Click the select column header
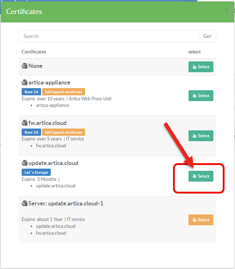Image resolution: width=235 pixels, height=269 pixels. (195, 52)
